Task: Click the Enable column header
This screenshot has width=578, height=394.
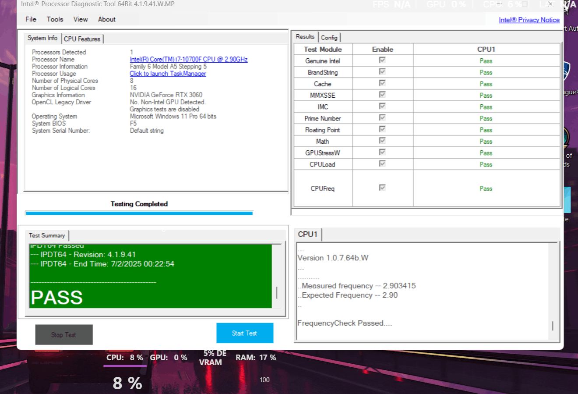Action: click(x=383, y=50)
